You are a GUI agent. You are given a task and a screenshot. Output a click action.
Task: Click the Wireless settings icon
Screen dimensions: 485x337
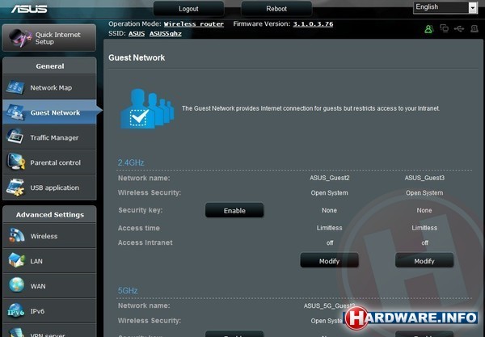pos(16,236)
